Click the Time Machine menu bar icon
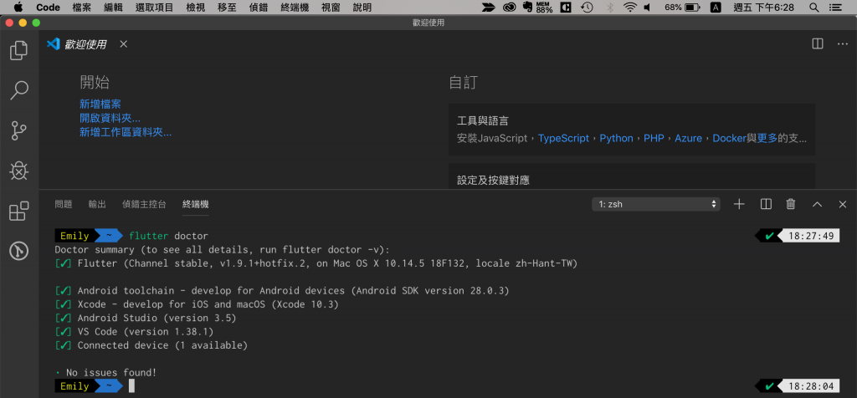The width and height of the screenshot is (857, 398). [x=587, y=8]
